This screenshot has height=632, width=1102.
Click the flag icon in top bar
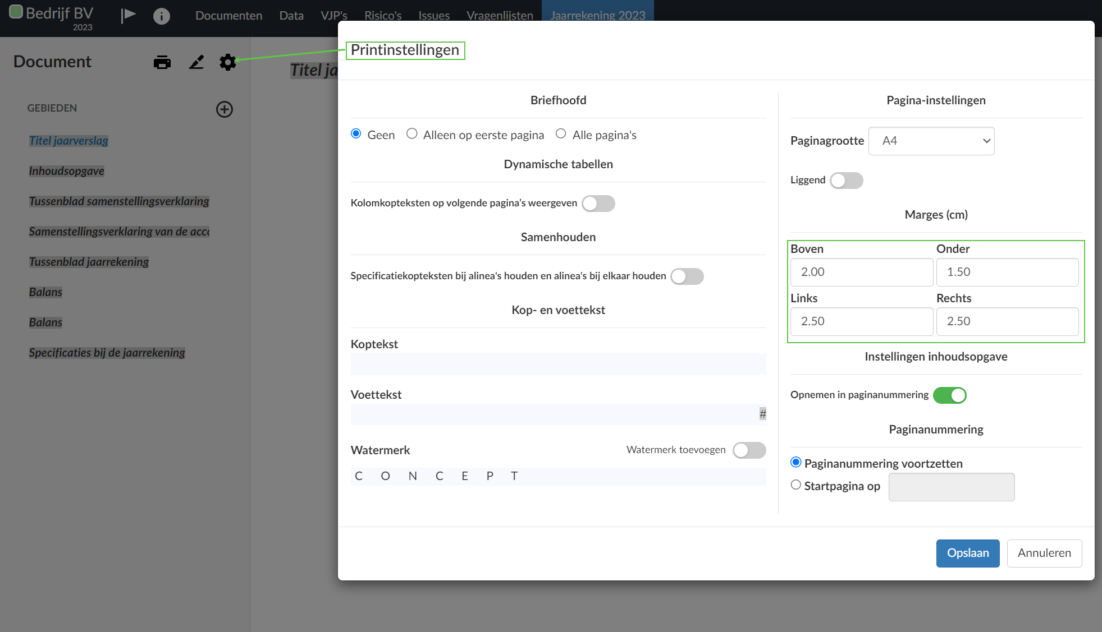[128, 15]
